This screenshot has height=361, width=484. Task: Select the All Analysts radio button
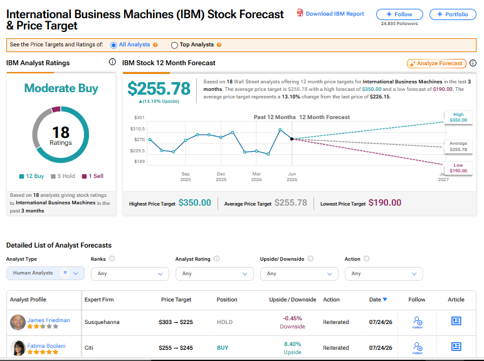point(113,45)
